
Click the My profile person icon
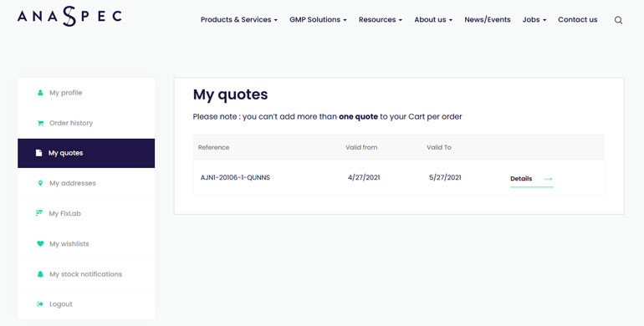point(40,93)
